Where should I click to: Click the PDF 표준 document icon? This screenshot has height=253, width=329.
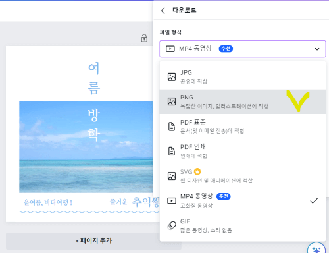click(x=172, y=126)
